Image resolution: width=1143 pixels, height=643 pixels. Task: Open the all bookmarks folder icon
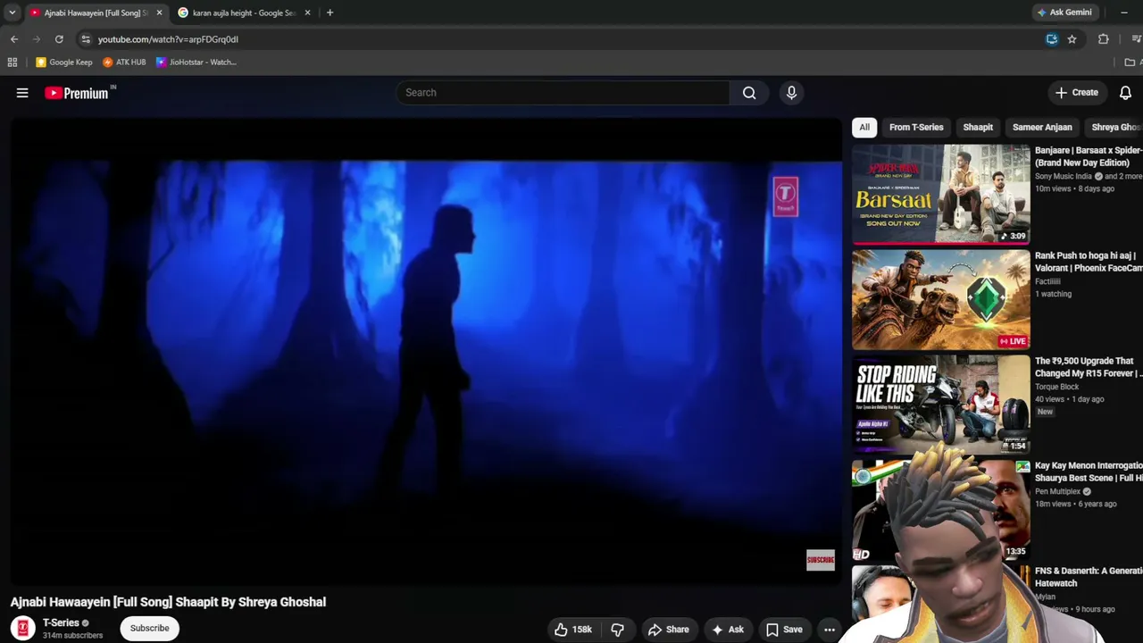tap(1130, 63)
